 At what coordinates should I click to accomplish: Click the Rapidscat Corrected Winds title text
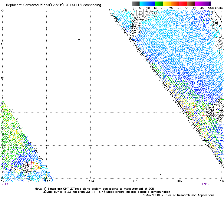pos(54,5)
